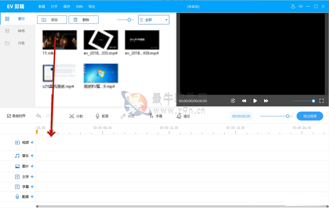This screenshot has width=329, height=208.
Task: Click the 添加 add material button
Action: tap(52, 20)
